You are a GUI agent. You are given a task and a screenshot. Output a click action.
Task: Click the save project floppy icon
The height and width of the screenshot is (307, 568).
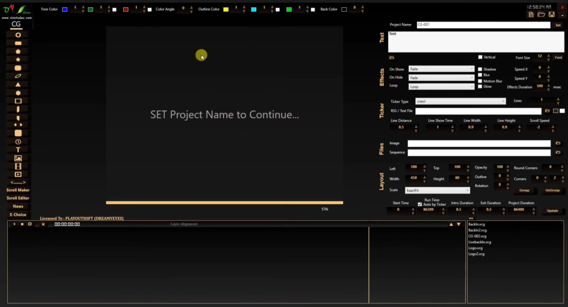tap(551, 14)
